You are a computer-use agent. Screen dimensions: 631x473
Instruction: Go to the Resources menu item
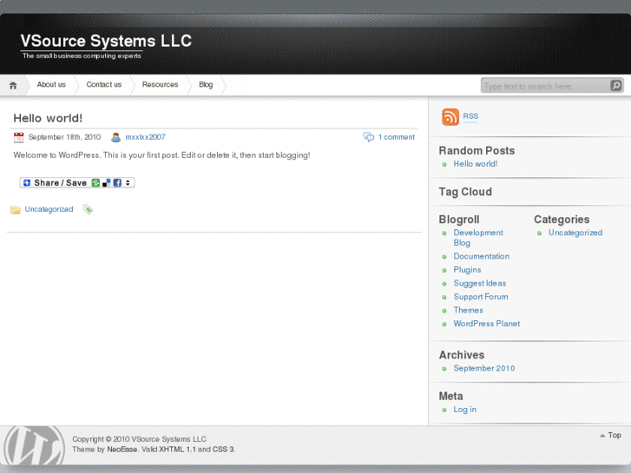tap(160, 85)
